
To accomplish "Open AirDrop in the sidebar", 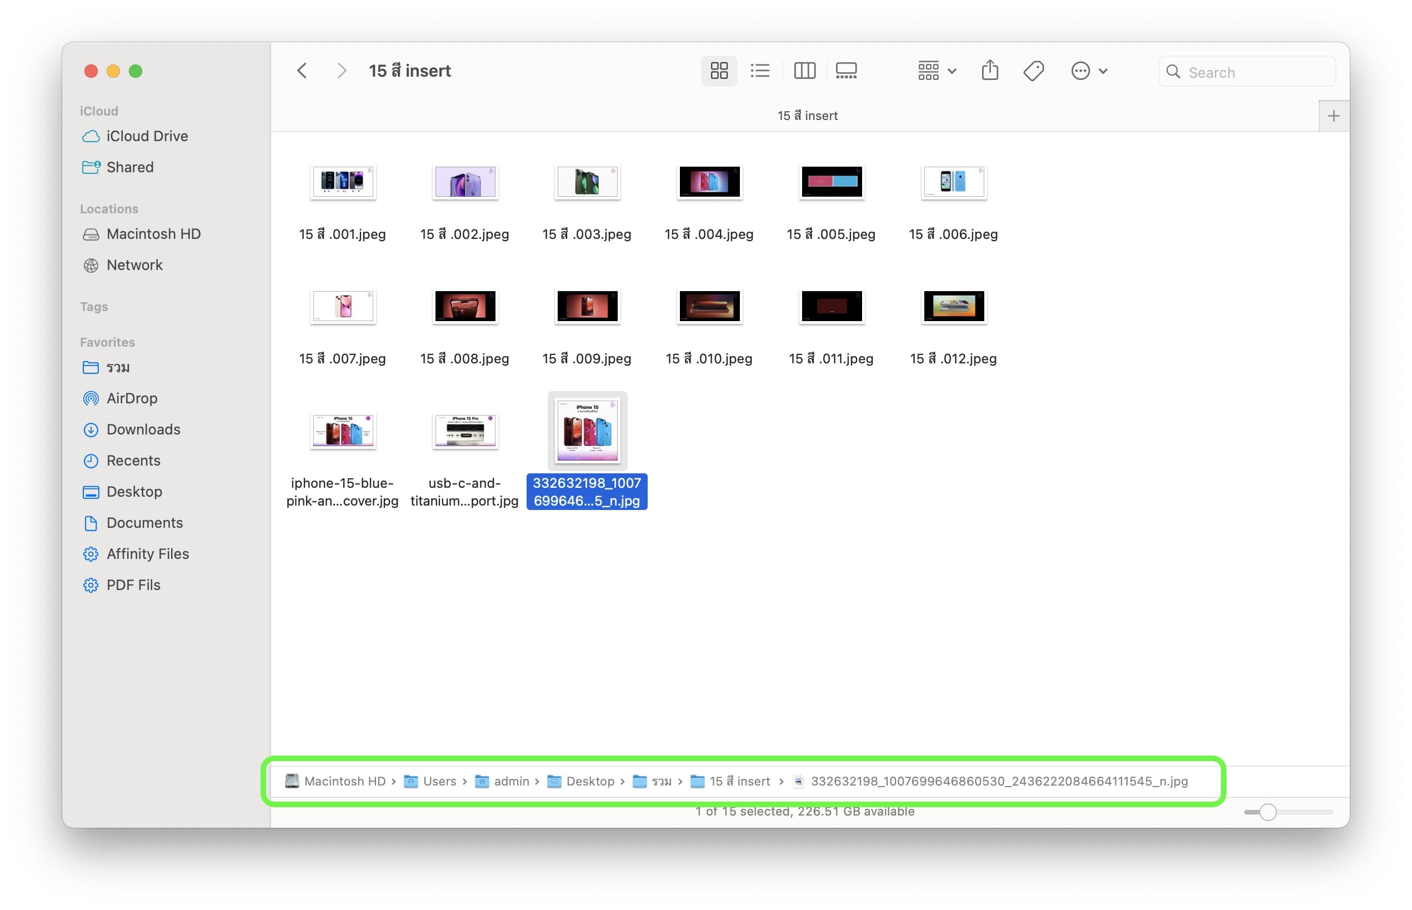I will pos(131,398).
